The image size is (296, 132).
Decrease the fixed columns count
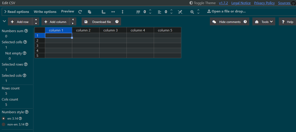tap(150, 13)
